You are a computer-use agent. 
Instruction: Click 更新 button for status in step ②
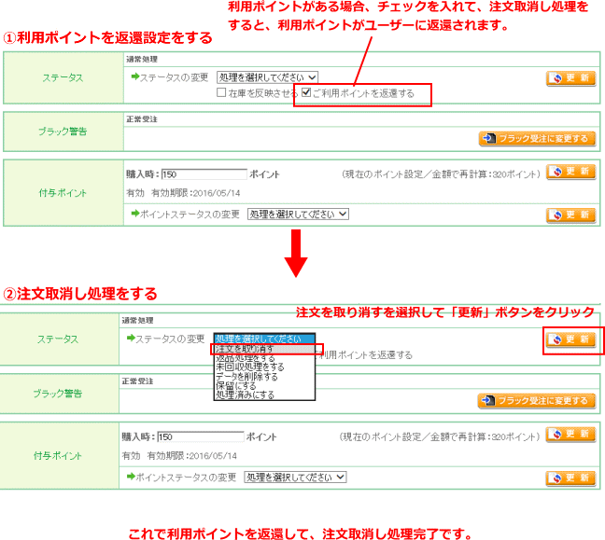tap(570, 339)
